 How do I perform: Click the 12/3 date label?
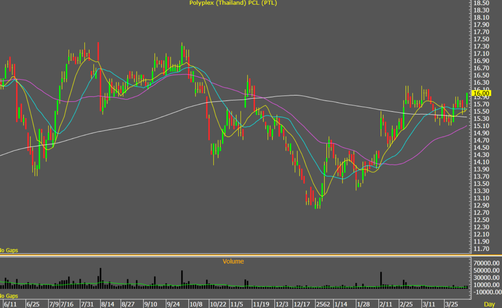point(282,304)
